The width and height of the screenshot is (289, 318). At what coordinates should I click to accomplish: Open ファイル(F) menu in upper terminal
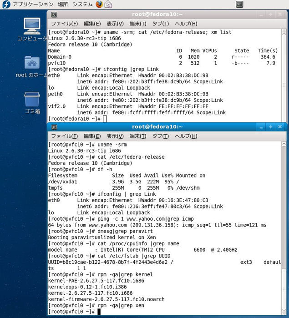[x=64, y=24]
